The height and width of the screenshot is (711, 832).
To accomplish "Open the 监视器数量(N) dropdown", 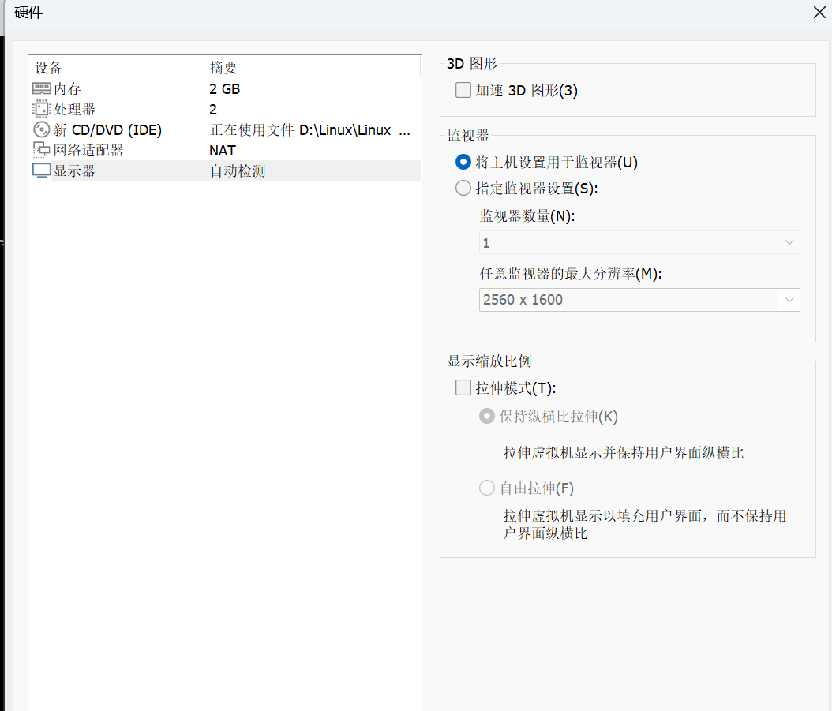I will 789,242.
